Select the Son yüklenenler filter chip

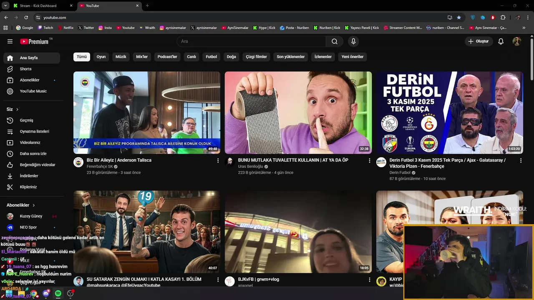coord(291,57)
